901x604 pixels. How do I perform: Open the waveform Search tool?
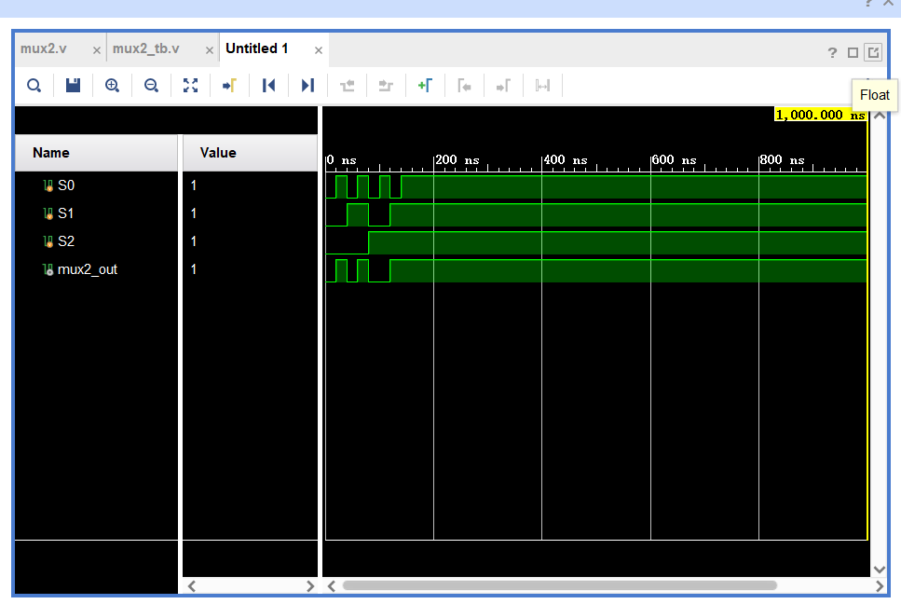34,86
